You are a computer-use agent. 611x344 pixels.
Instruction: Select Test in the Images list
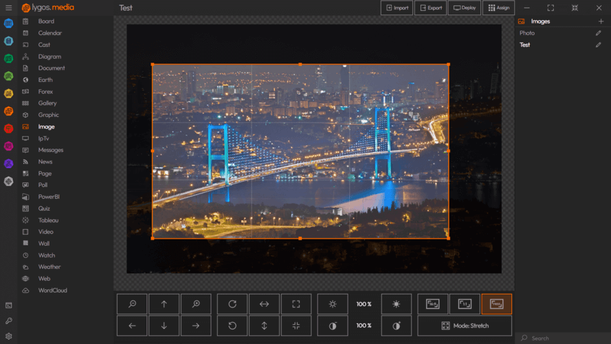[524, 45]
